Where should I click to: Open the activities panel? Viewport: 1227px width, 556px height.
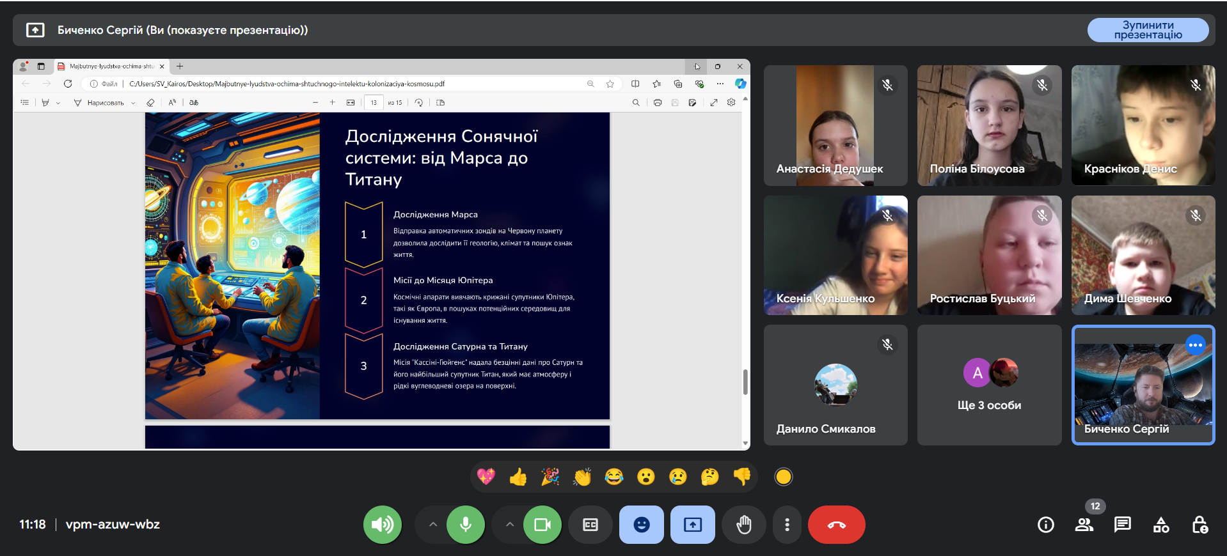(1160, 525)
